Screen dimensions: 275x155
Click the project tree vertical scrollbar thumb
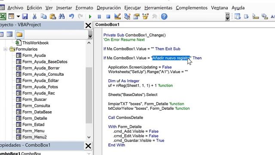89,95
